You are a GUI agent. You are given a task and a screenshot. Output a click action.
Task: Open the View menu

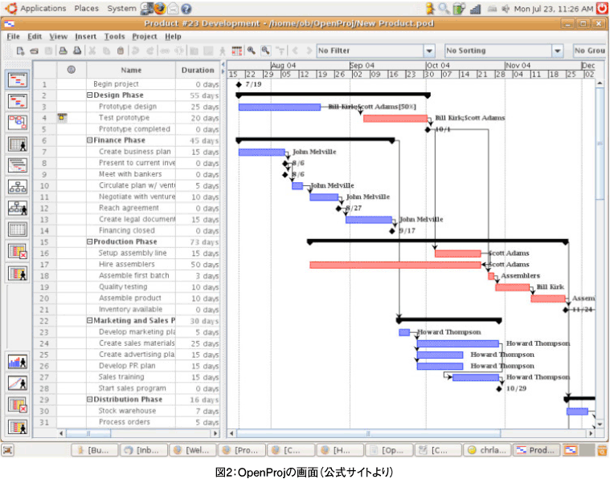(59, 36)
